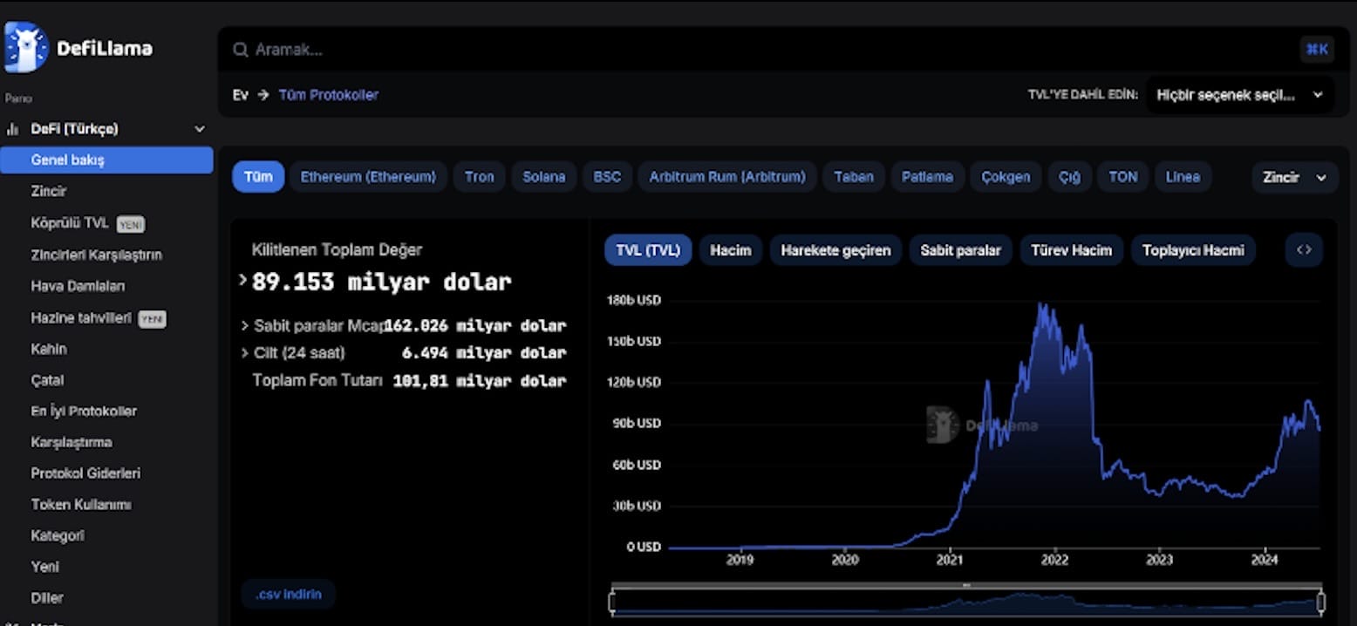Expand the Kilitlenen Toplam Değer breakdown
1357x626 pixels.
[x=242, y=281]
